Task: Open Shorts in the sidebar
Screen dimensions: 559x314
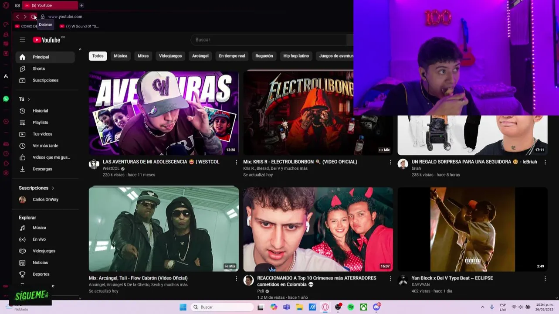Action: (x=45, y=69)
